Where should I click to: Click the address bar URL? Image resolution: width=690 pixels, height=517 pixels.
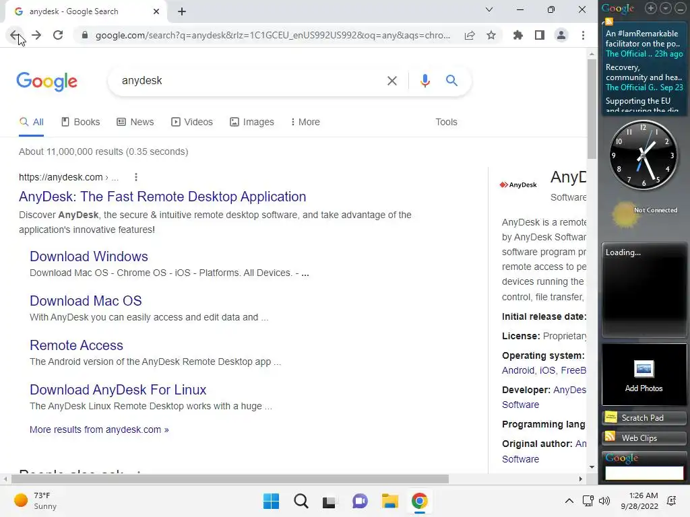coord(273,35)
